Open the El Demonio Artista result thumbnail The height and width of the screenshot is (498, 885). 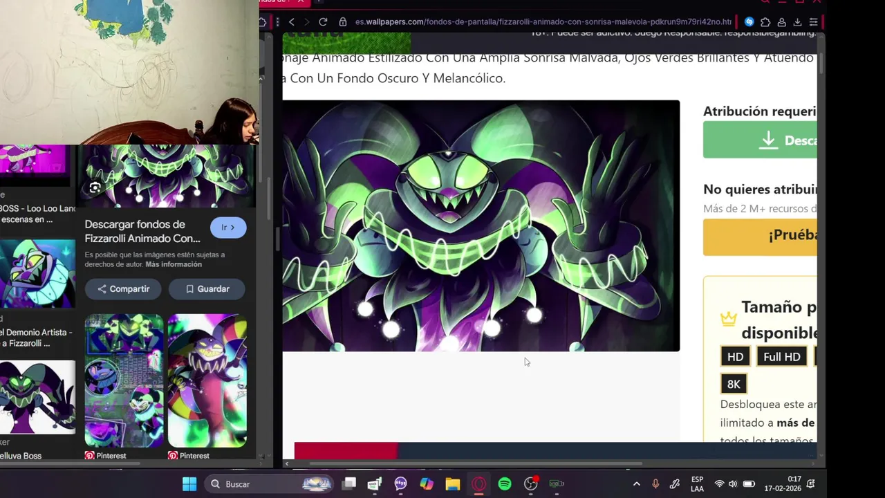(x=37, y=274)
